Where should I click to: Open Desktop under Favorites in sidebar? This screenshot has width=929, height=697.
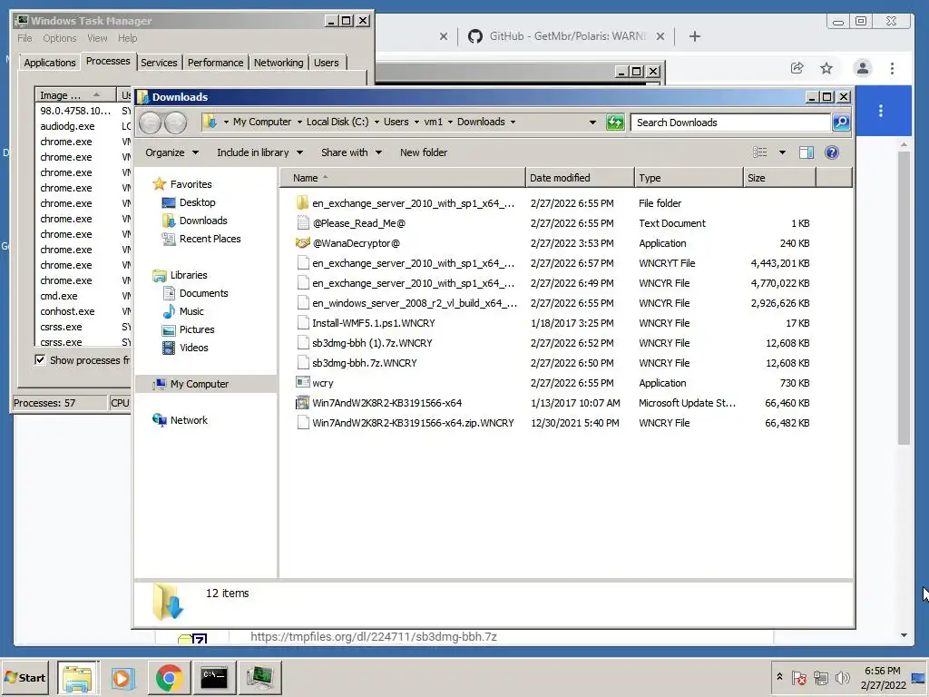point(197,202)
